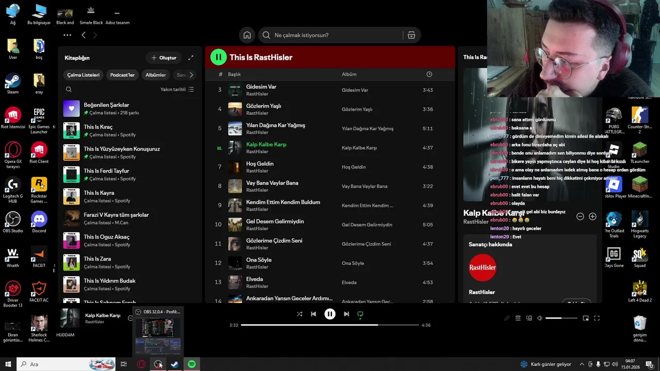Open lyrics with the microphone icon

[507, 318]
